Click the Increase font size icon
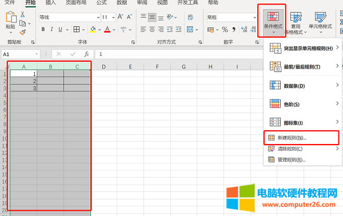 (x=120, y=17)
